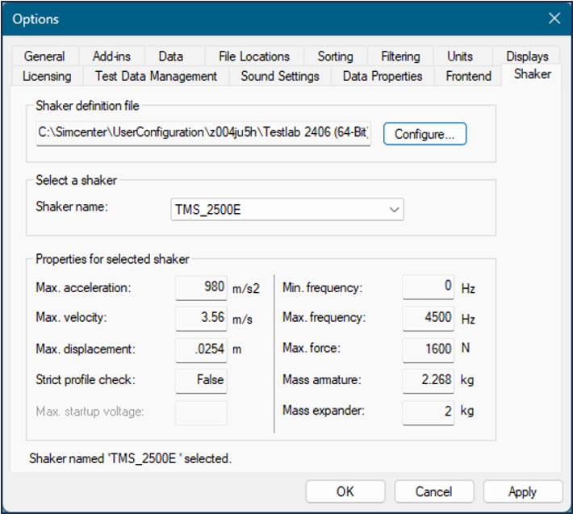This screenshot has width=573, height=514.
Task: Open the Shaker name dropdown
Action: pos(394,210)
